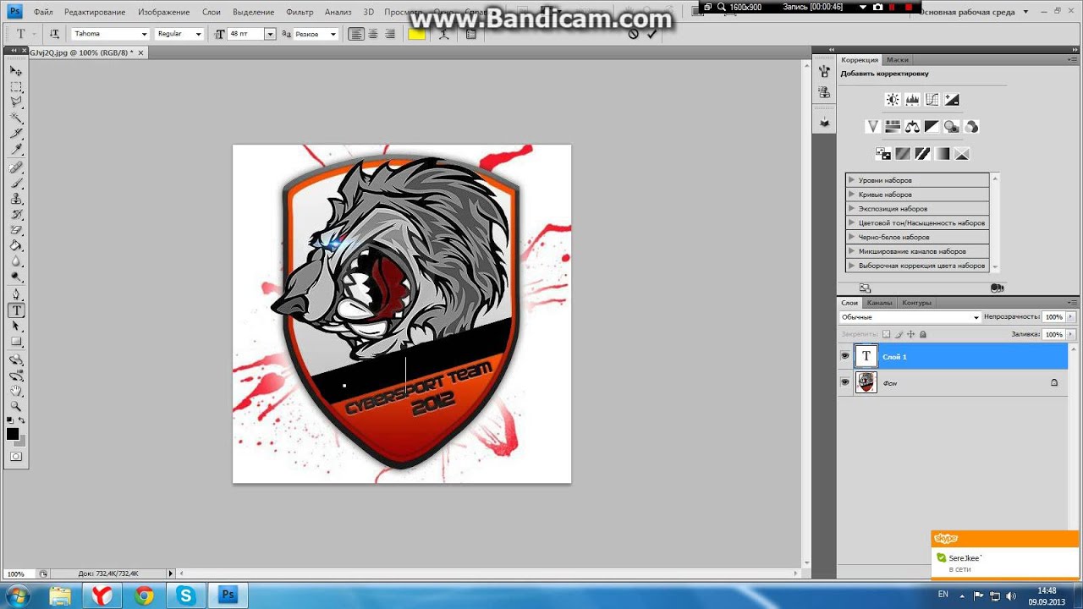This screenshot has width=1083, height=609.
Task: Switch to the Контуры tab
Action: pos(916,303)
